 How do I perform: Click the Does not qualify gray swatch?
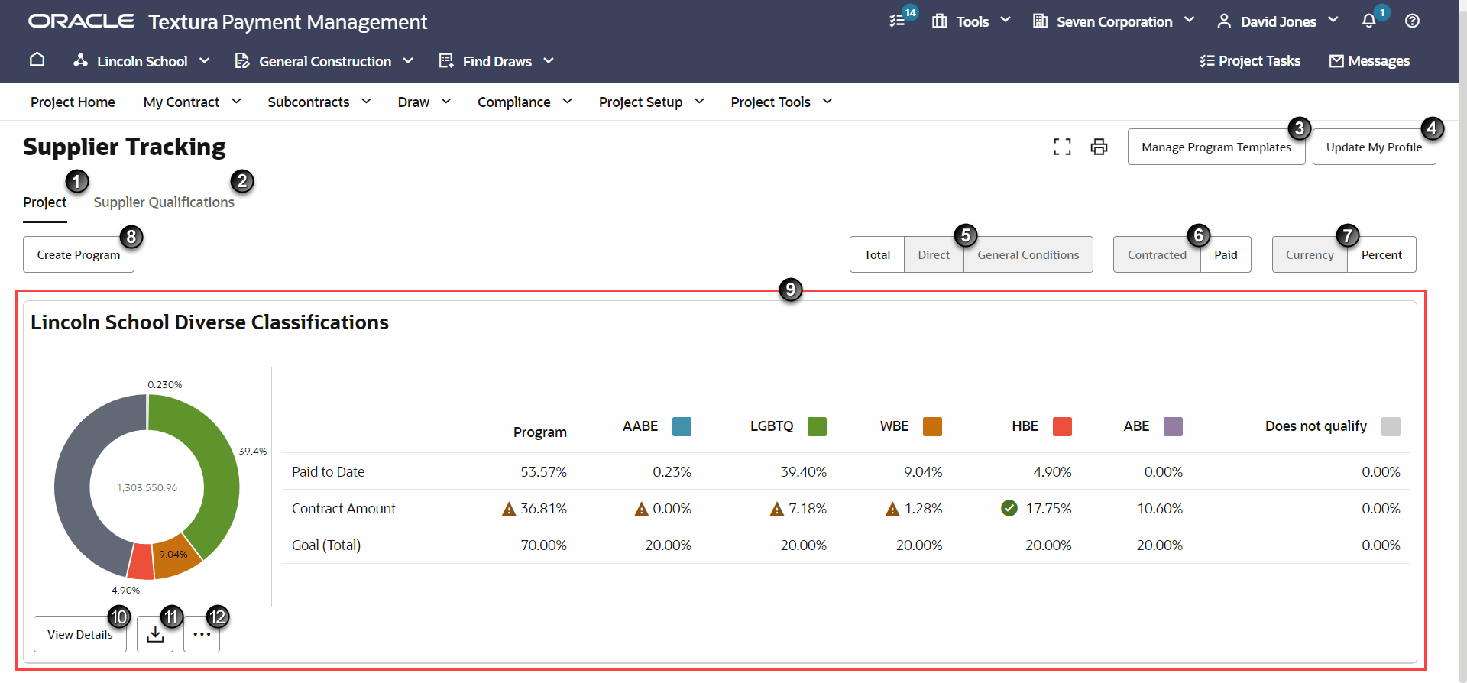(x=1391, y=426)
